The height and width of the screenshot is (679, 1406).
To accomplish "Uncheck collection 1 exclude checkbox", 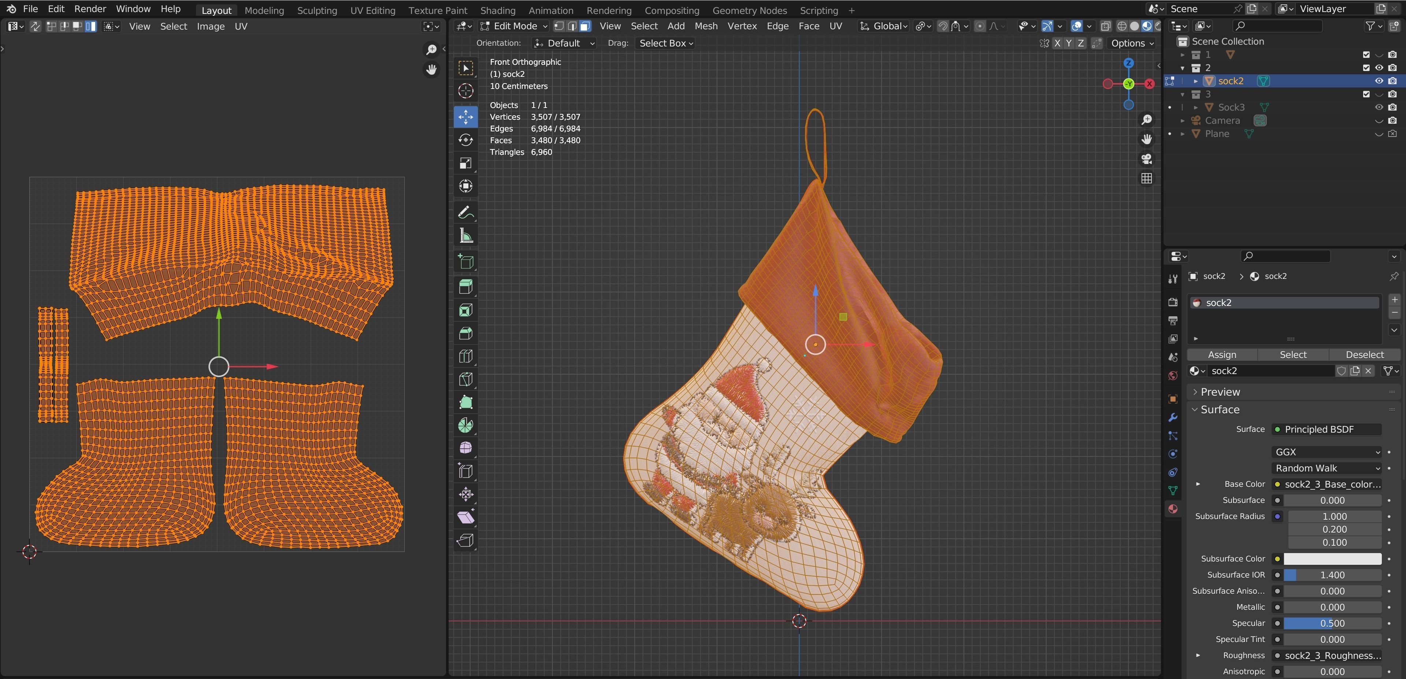I will coord(1366,55).
